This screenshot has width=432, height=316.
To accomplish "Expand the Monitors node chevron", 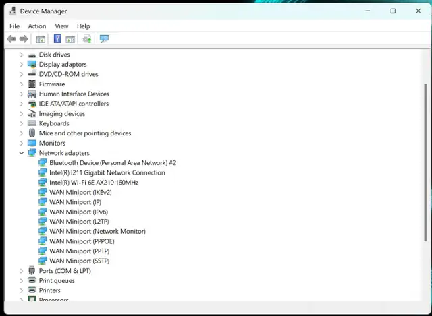I will [21, 143].
